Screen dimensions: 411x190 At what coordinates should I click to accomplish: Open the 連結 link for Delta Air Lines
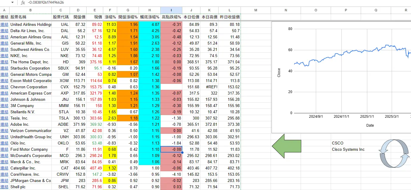4,31
